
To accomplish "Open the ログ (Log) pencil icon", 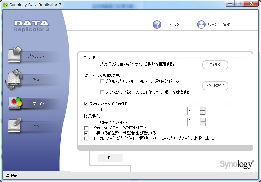I will coord(15,125).
